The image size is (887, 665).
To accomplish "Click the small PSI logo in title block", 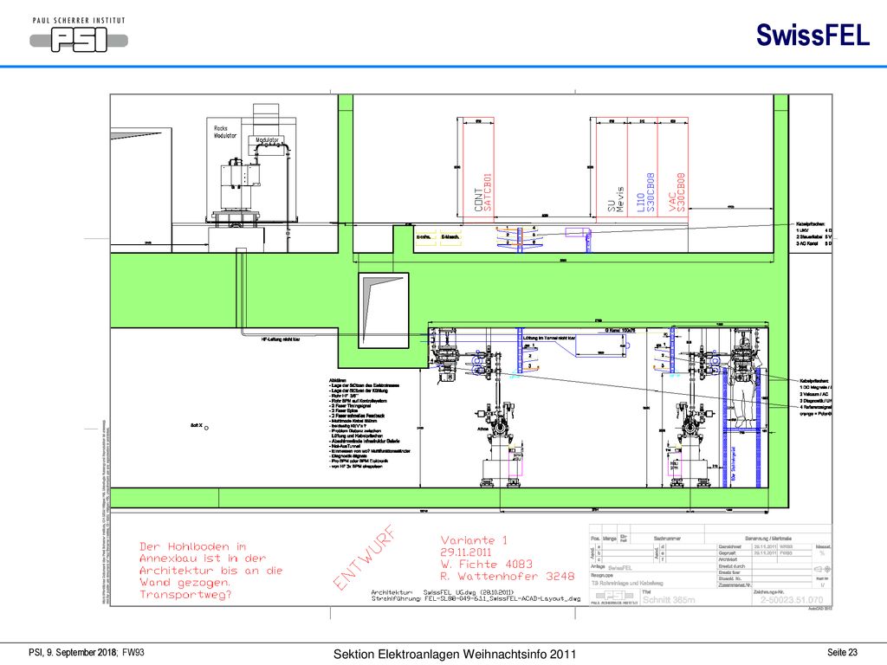I will click(x=614, y=596).
